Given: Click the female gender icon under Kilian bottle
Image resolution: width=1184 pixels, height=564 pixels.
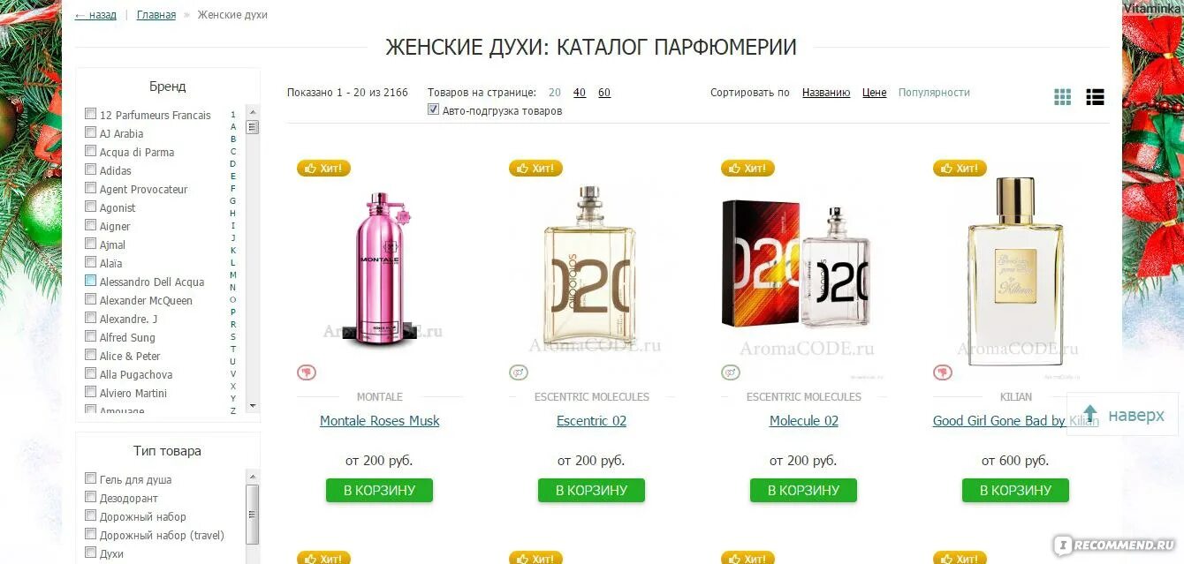Looking at the screenshot, I should 943,372.
